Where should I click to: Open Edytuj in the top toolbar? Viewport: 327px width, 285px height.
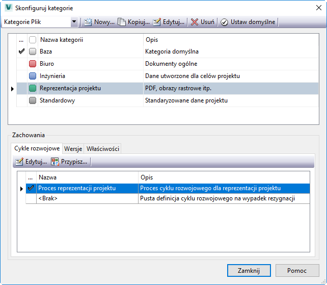157,22
